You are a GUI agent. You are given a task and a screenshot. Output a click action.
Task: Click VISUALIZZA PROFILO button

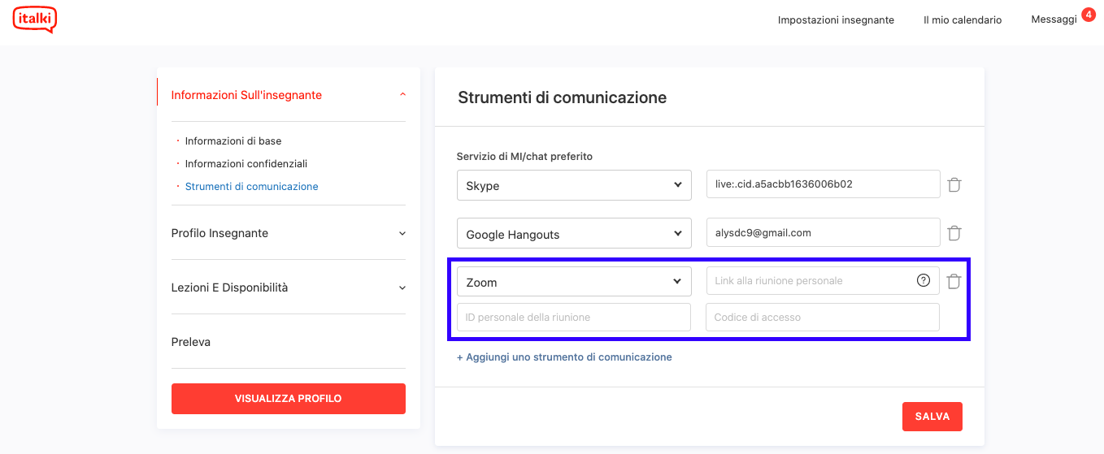click(x=289, y=399)
